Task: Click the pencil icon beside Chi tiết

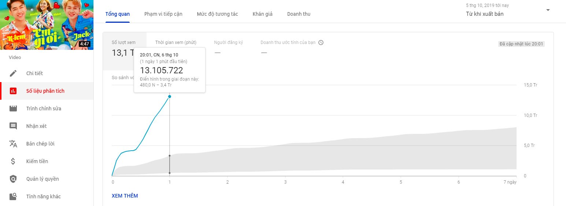Action: point(13,73)
